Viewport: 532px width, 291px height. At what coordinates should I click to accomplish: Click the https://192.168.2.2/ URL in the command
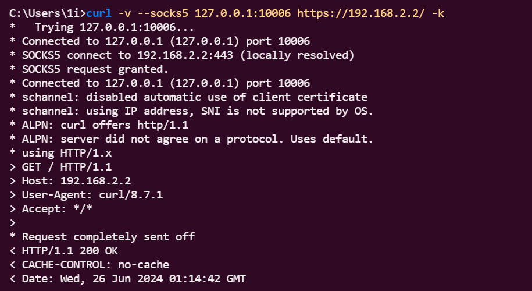click(x=360, y=13)
